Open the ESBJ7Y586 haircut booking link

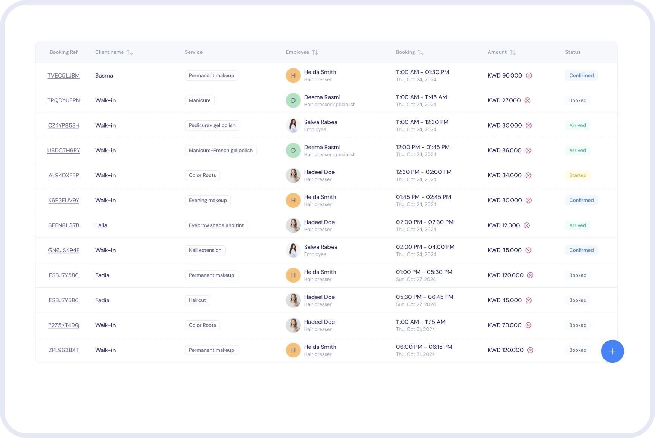[x=63, y=300]
